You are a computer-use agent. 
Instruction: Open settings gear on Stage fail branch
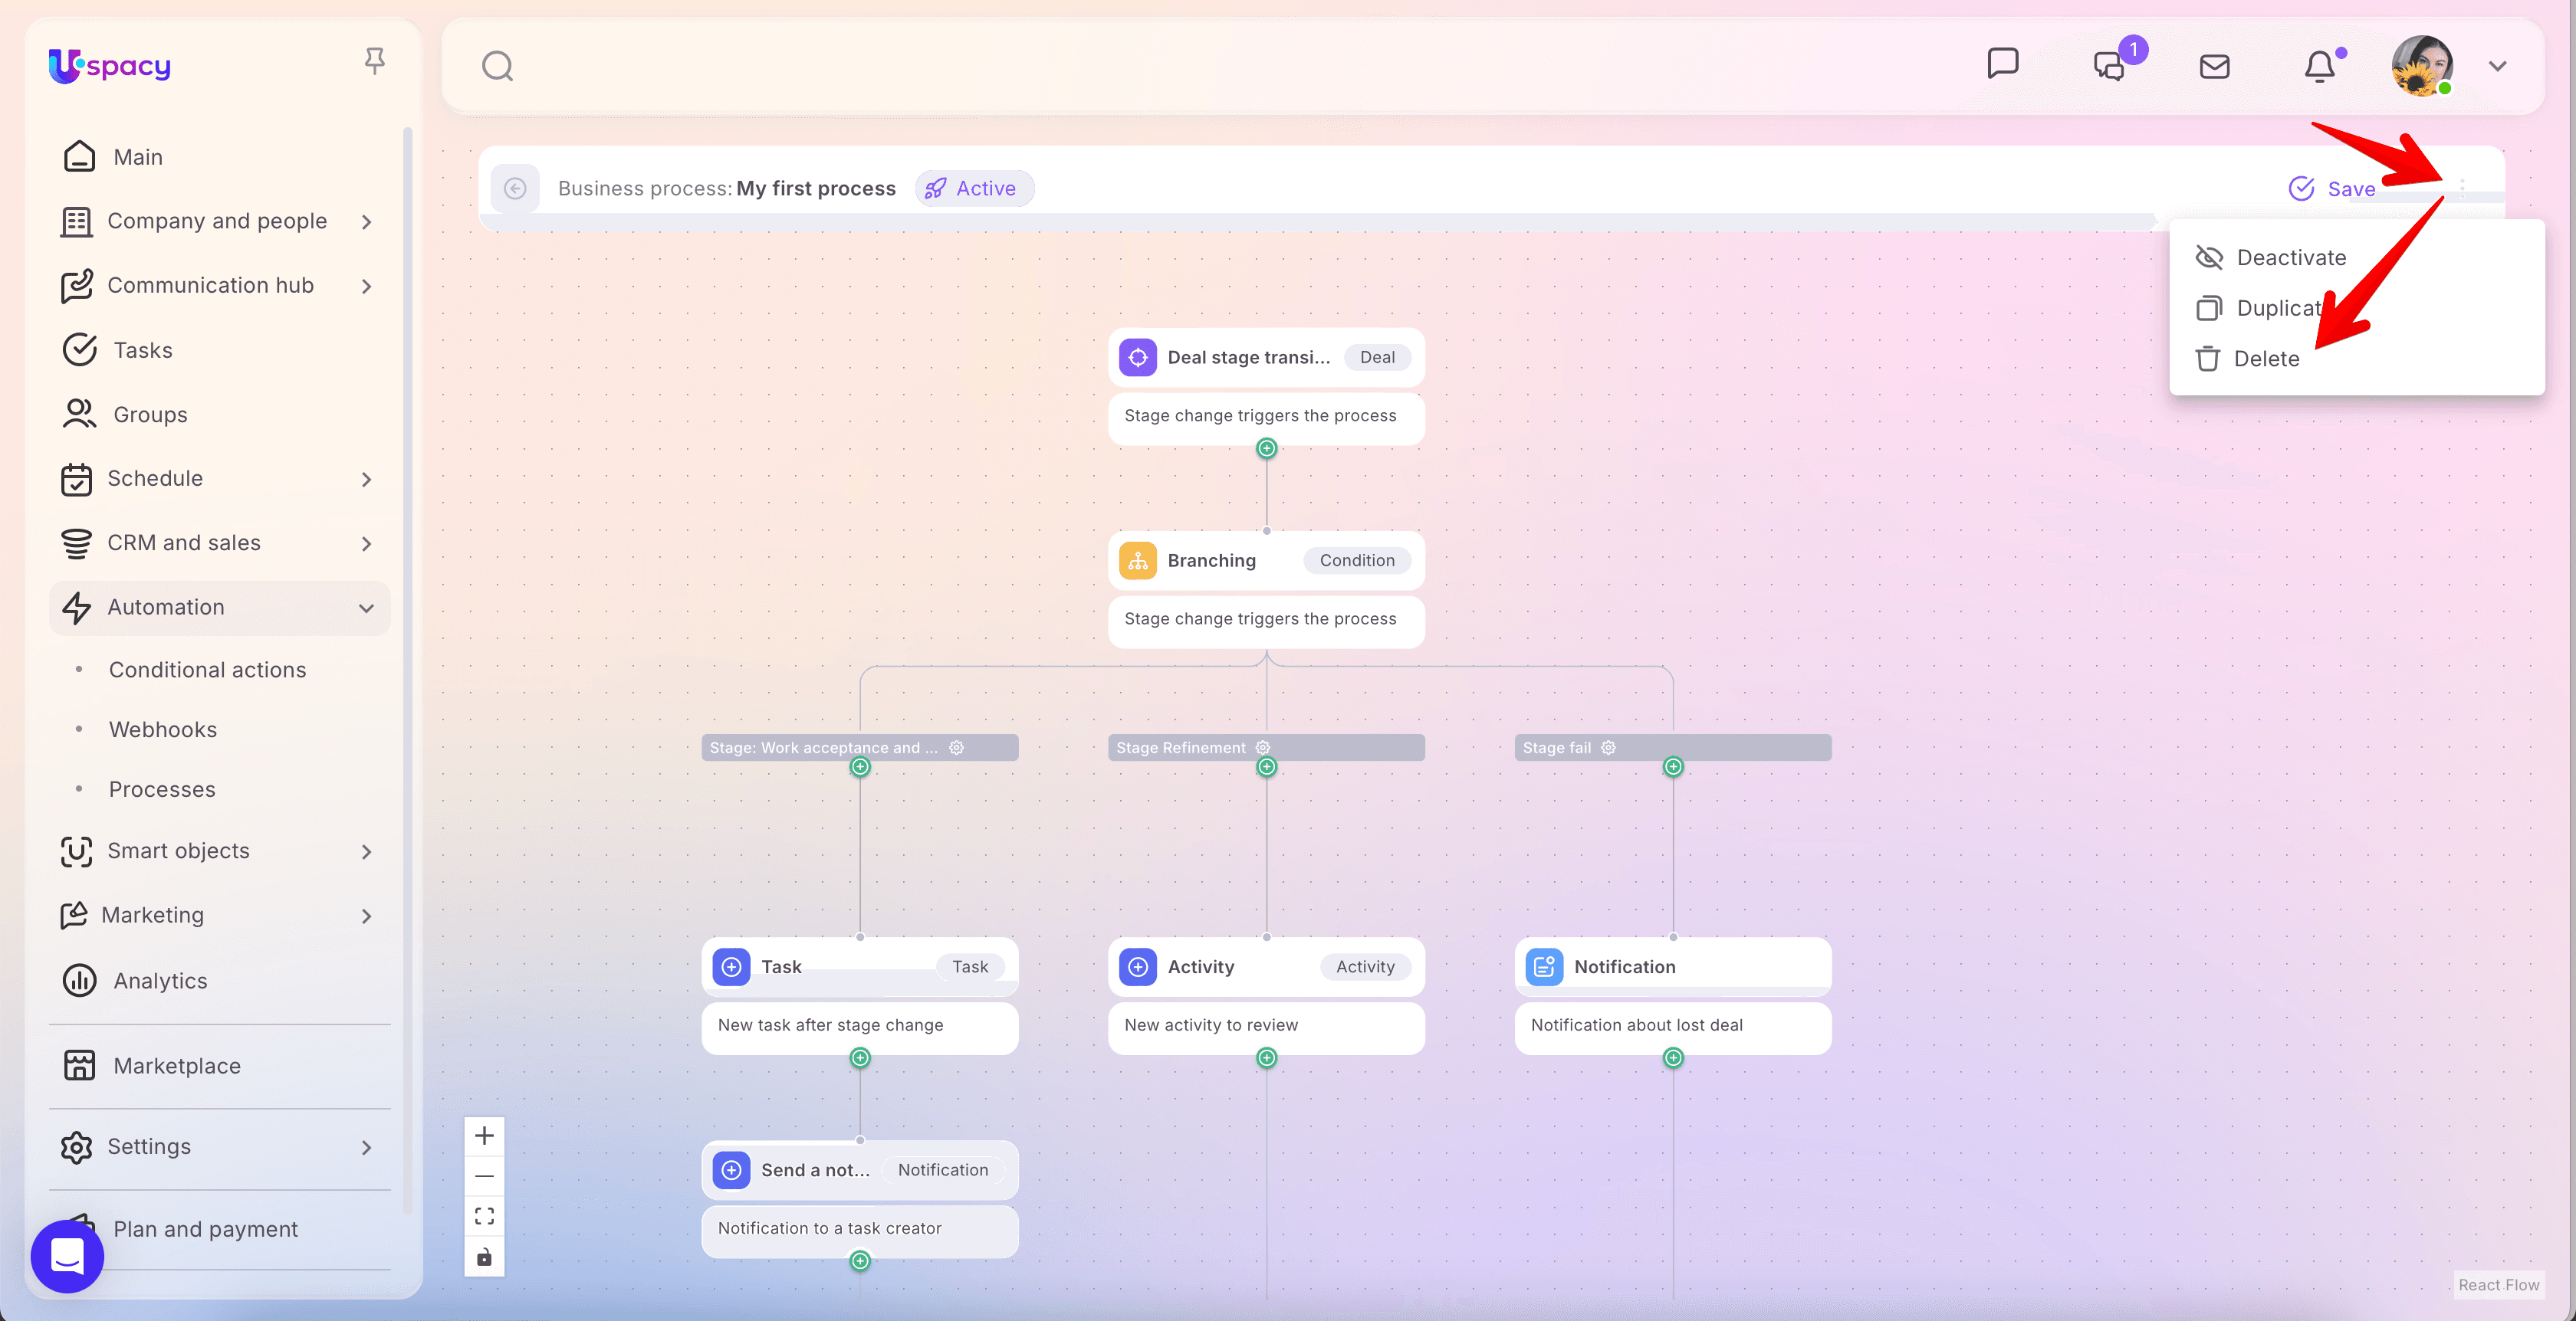coord(1608,747)
